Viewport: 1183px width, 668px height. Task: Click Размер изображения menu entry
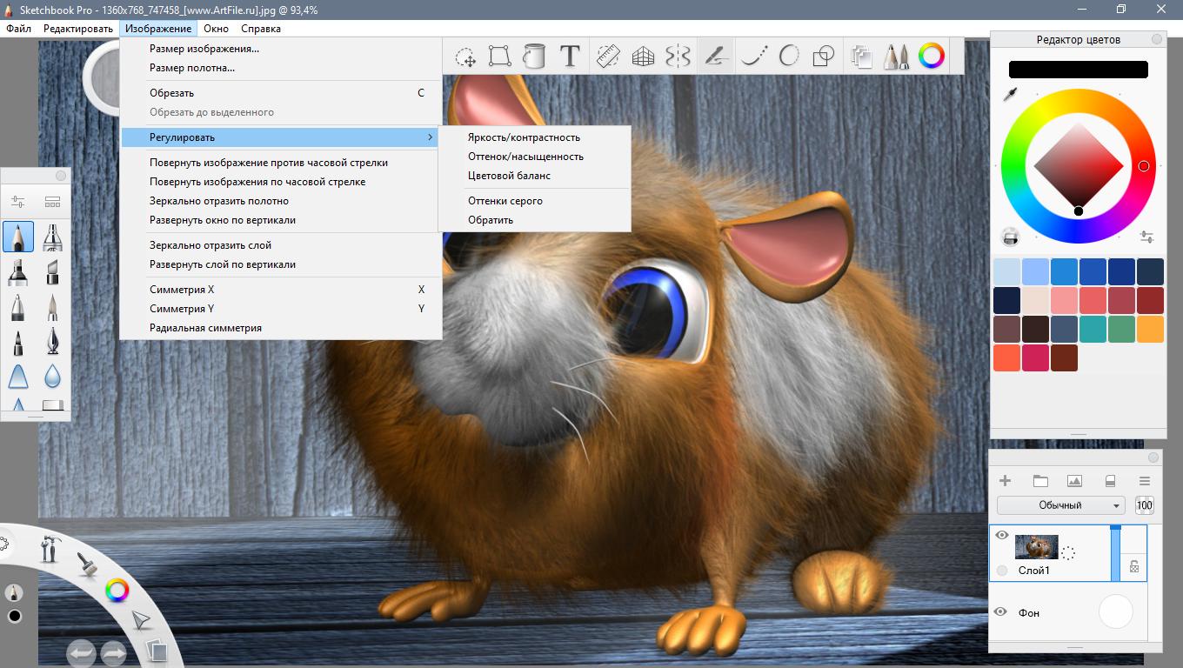click(x=204, y=49)
